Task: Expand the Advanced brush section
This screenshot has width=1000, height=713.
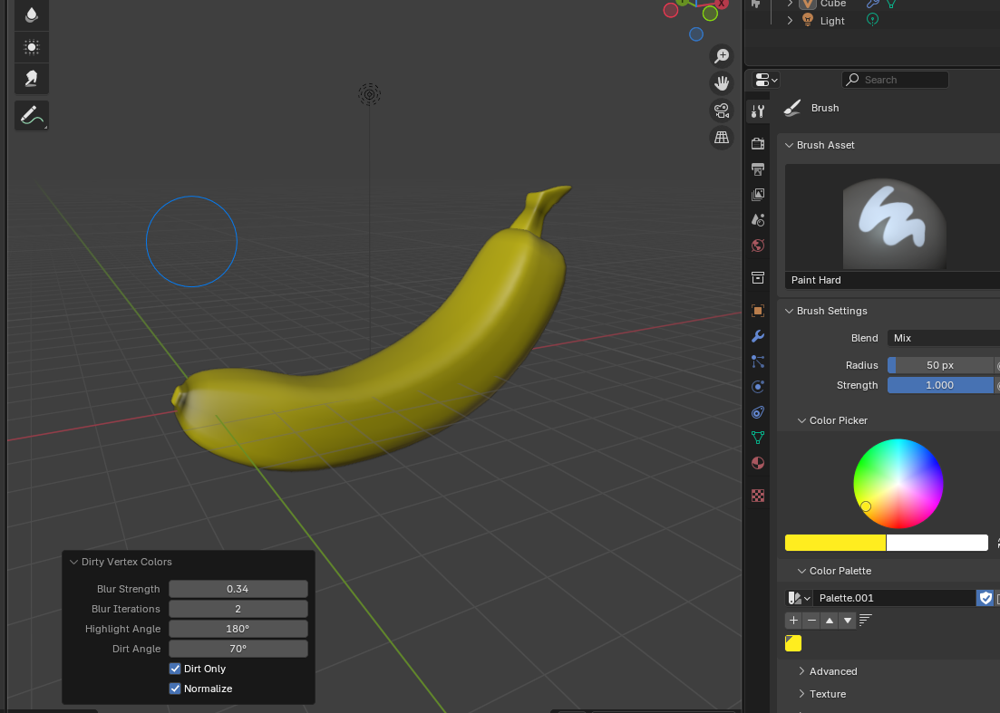Action: (x=832, y=671)
